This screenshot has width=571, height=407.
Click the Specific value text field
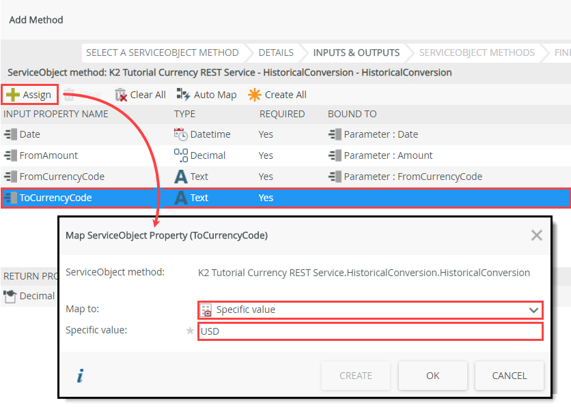(x=370, y=331)
